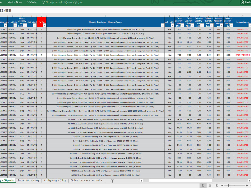Image resolution: width=251 pixels, height=188 pixels.
Task: Open Order Quantity column Q filter dropdown
Action: click(192, 25)
